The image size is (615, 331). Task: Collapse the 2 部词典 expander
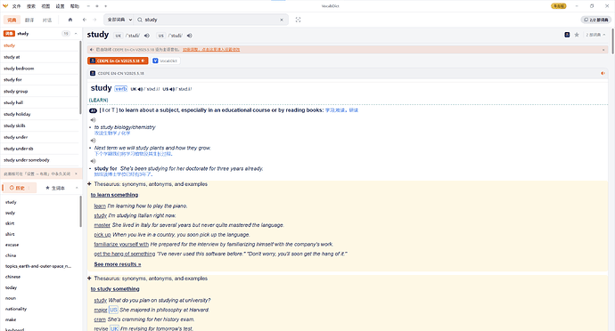(x=595, y=35)
